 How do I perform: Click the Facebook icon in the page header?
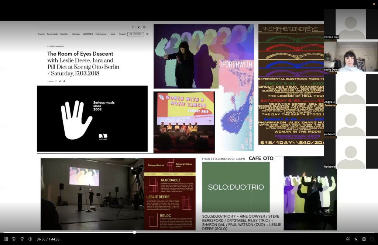coord(133,27)
